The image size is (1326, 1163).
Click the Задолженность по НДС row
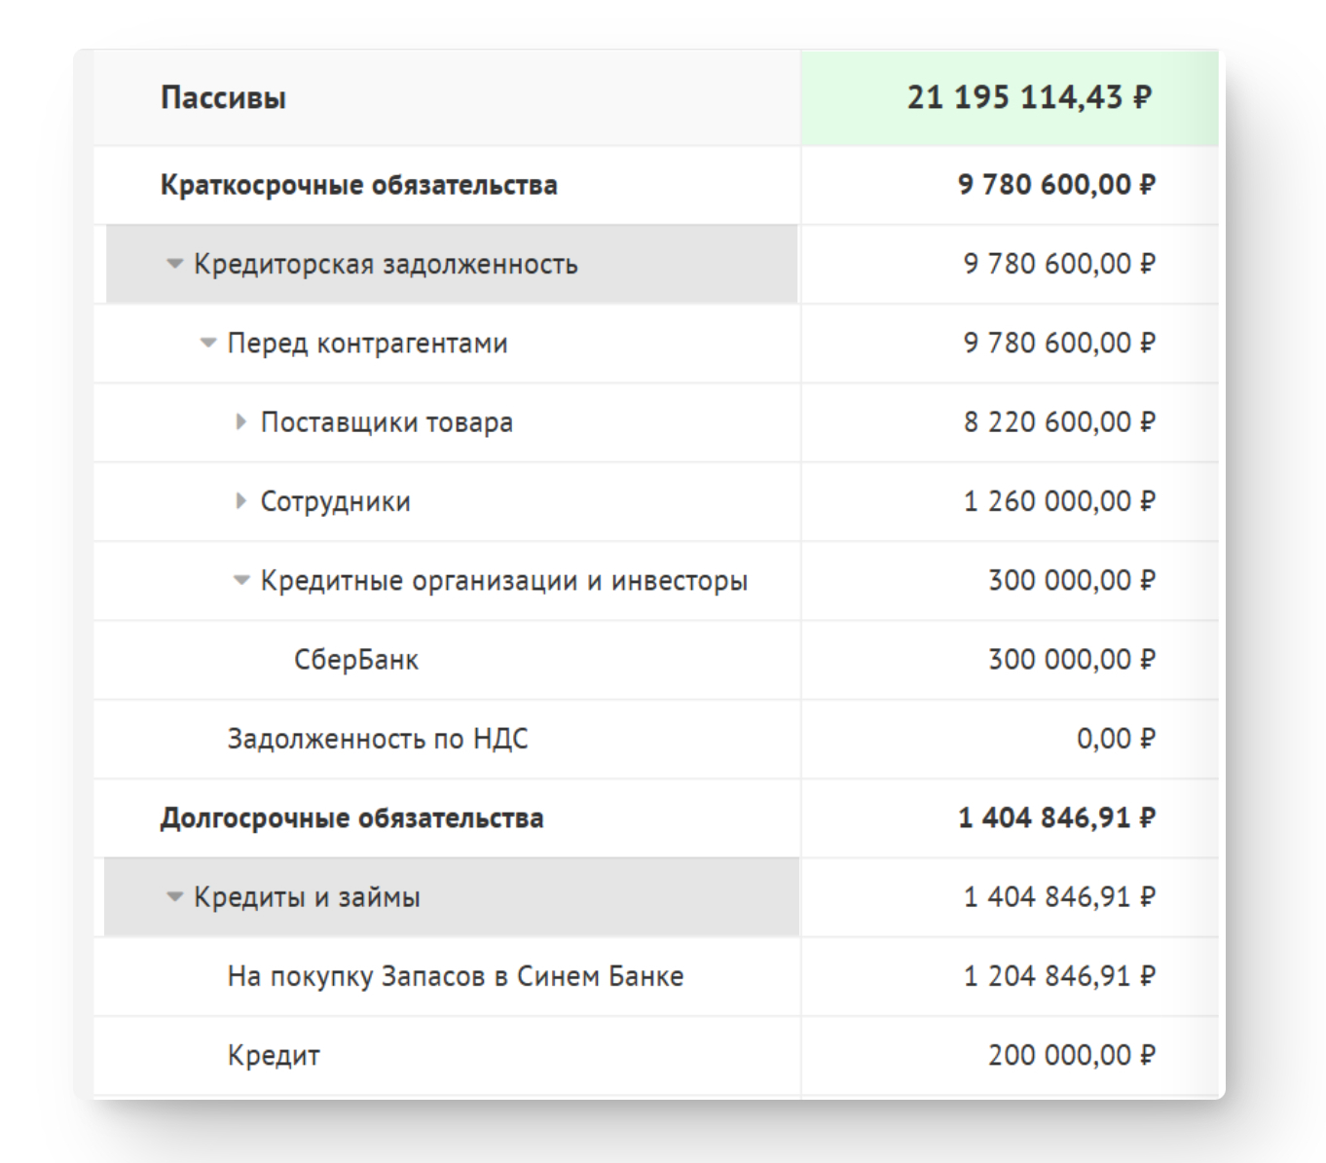point(378,739)
